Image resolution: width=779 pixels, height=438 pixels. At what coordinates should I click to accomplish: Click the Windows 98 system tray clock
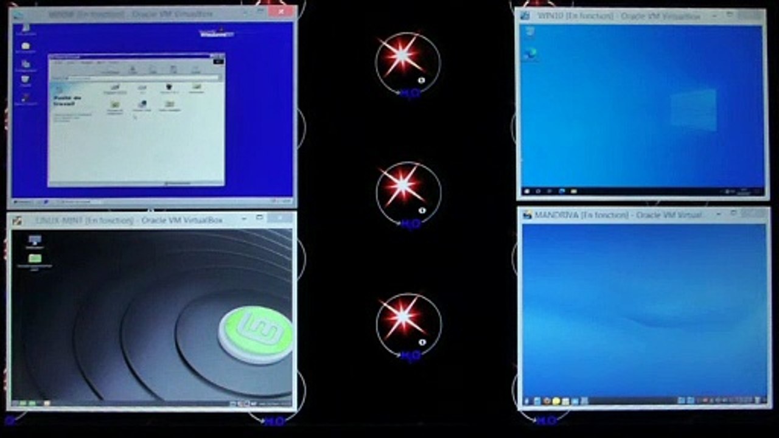coord(285,201)
